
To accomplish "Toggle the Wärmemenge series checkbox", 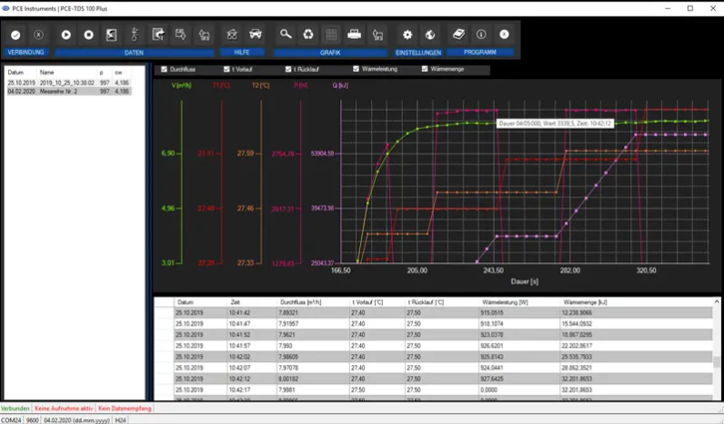I will (x=425, y=69).
